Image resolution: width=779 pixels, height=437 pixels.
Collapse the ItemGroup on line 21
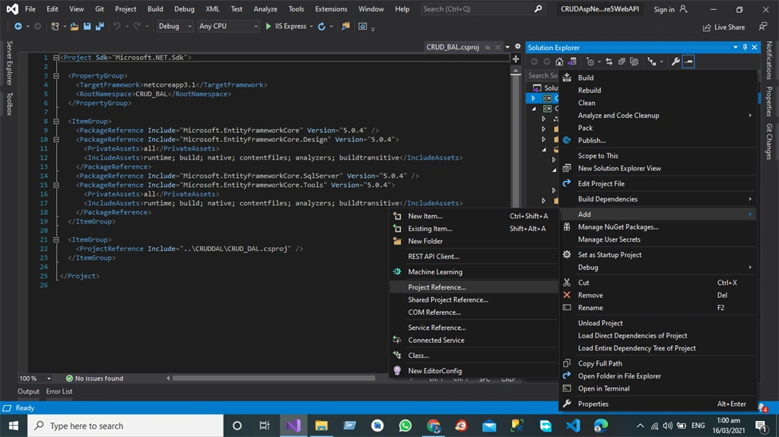(x=56, y=240)
